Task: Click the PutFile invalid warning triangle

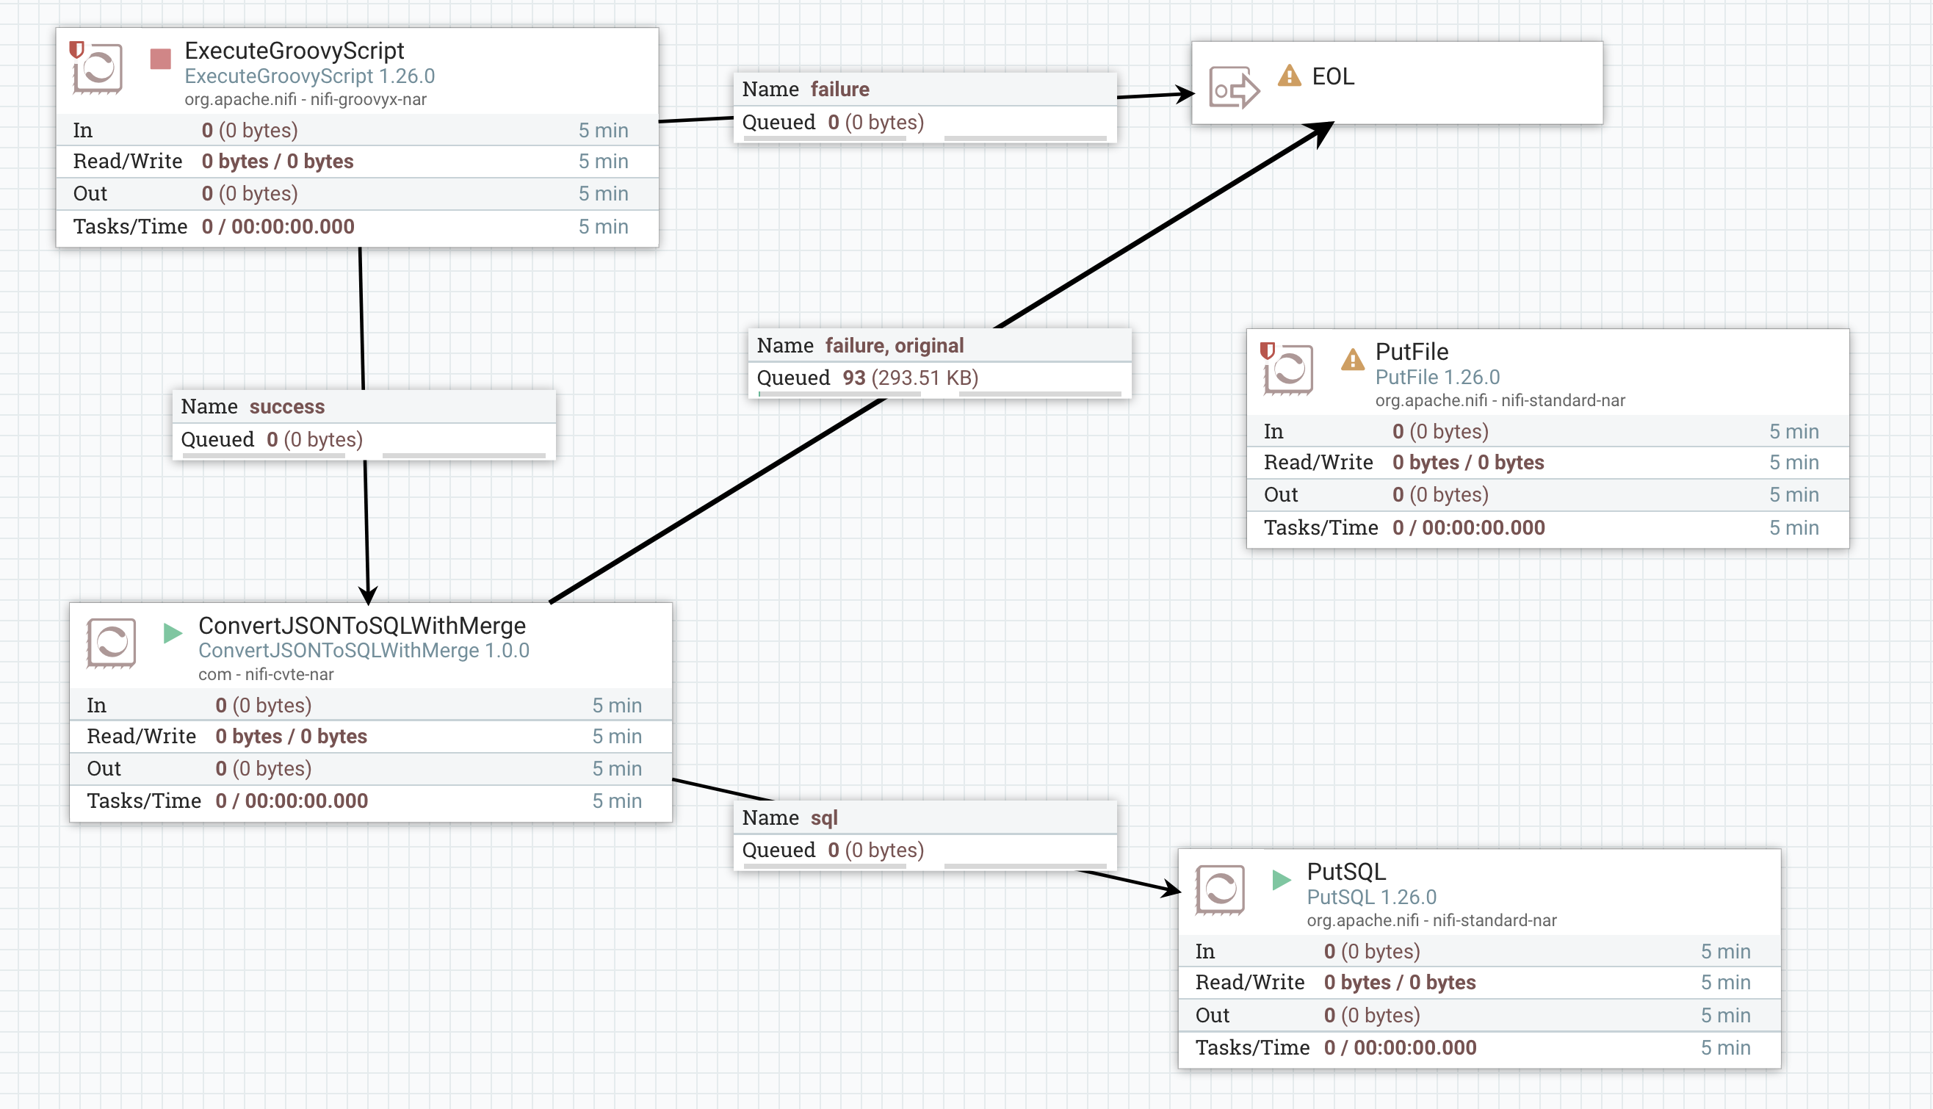Action: (x=1352, y=360)
